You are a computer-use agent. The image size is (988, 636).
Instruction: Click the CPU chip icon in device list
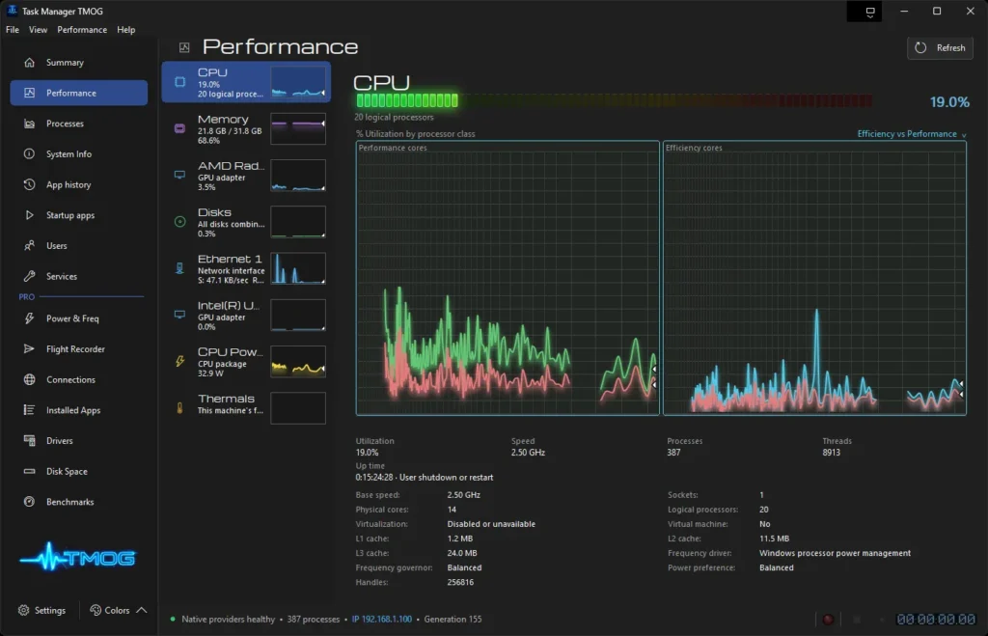click(x=179, y=82)
